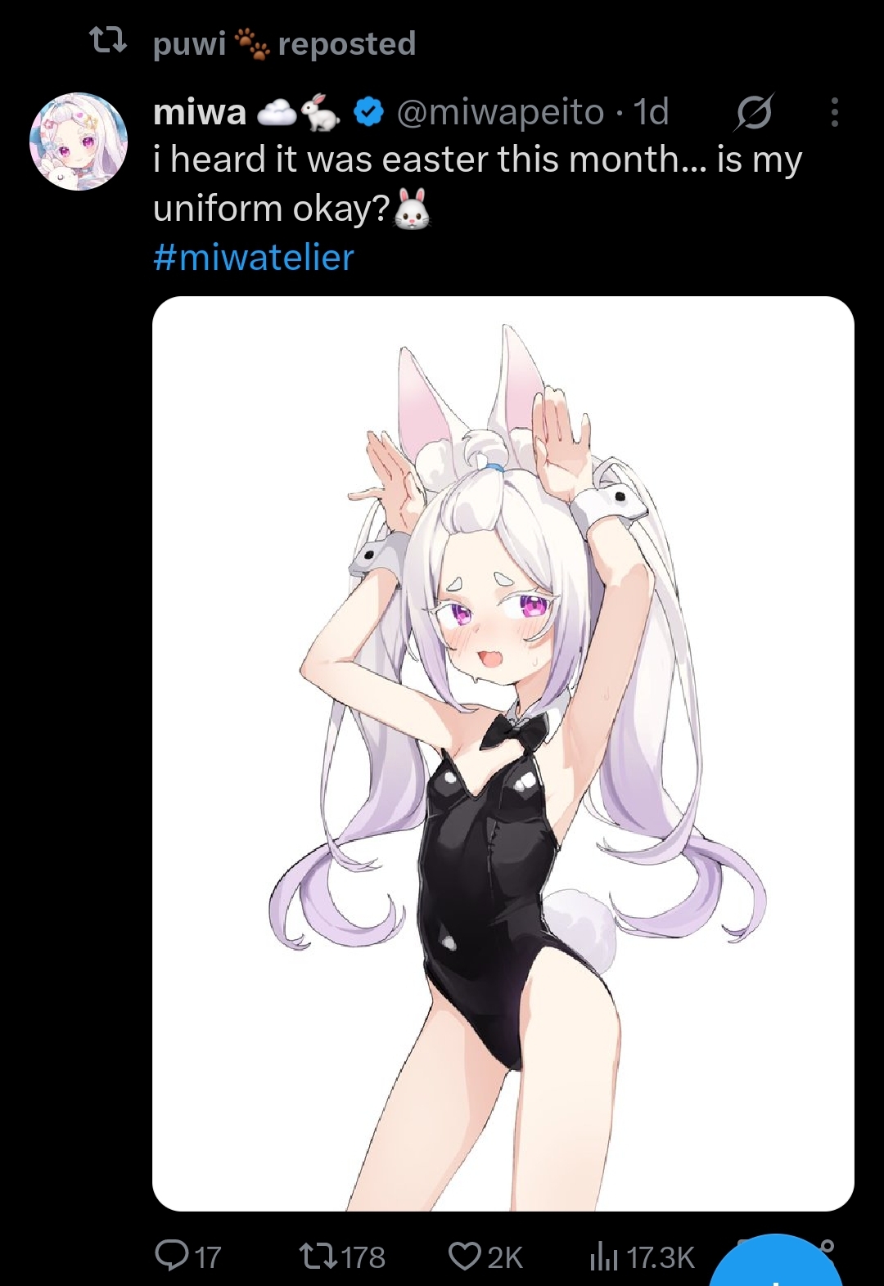Tap the Grok slashed-circle icon
The width and height of the screenshot is (884, 1286).
[753, 112]
